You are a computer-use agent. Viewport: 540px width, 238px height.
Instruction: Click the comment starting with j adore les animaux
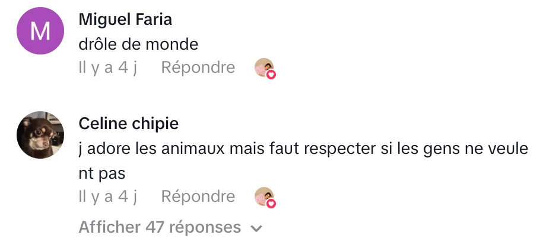pos(303,149)
